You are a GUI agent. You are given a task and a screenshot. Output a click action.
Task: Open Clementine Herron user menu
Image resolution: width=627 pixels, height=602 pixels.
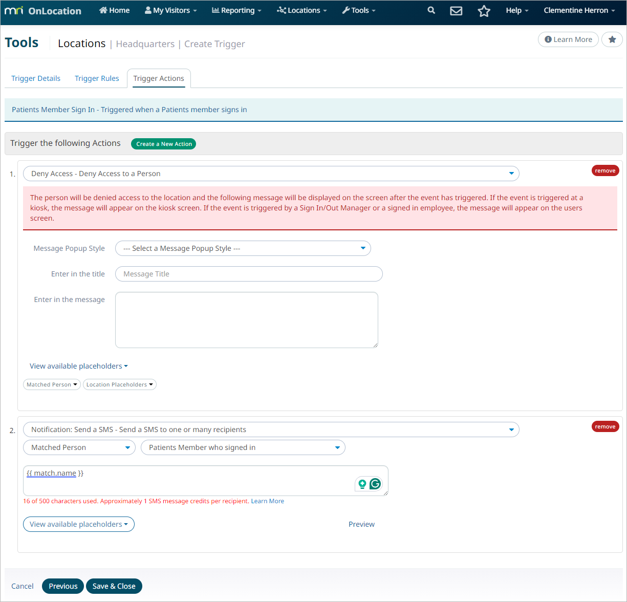pyautogui.click(x=579, y=10)
